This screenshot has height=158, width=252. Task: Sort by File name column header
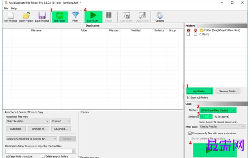click(36, 30)
